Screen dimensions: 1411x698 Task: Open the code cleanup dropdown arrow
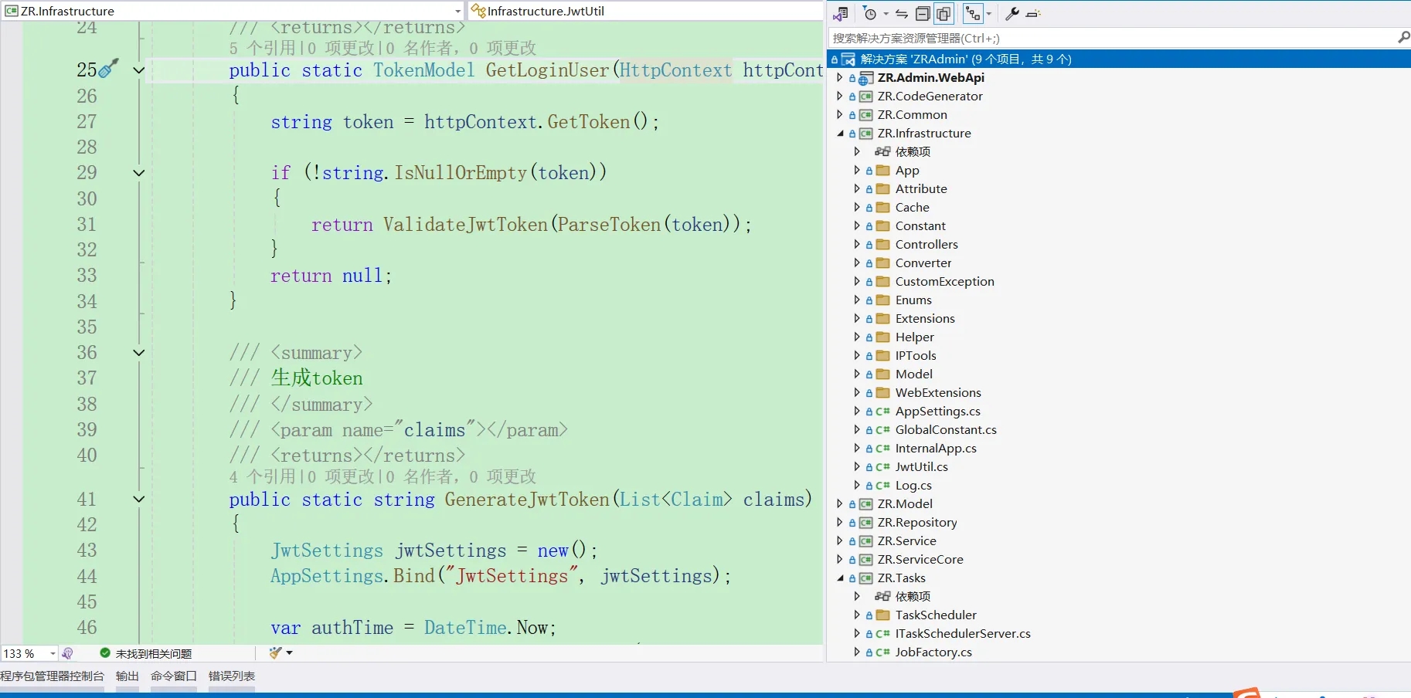tap(290, 653)
